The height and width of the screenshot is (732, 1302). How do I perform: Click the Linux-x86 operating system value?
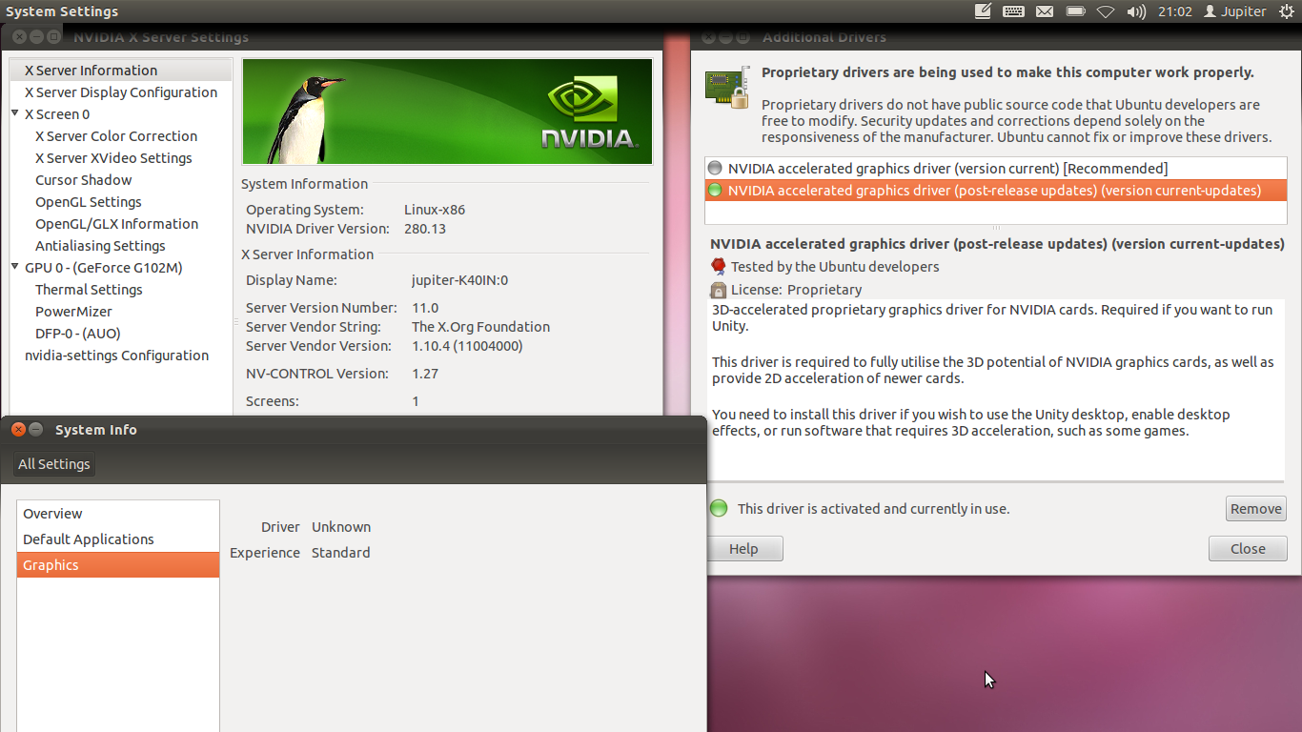pos(435,210)
